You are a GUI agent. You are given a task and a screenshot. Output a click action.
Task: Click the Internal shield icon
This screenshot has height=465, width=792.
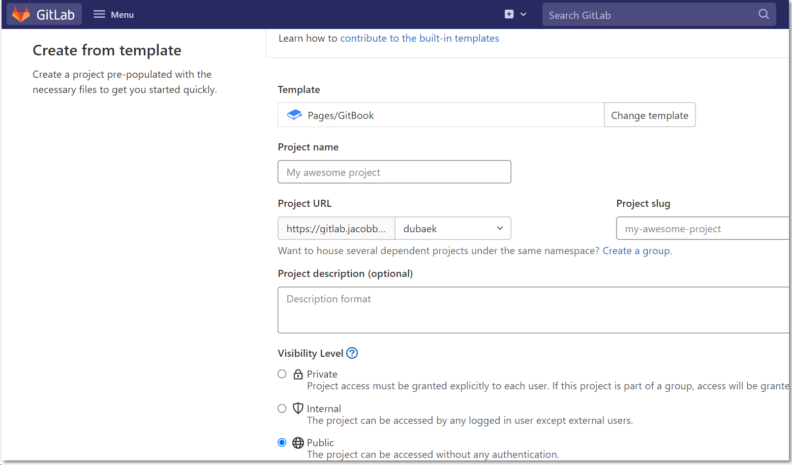point(298,408)
